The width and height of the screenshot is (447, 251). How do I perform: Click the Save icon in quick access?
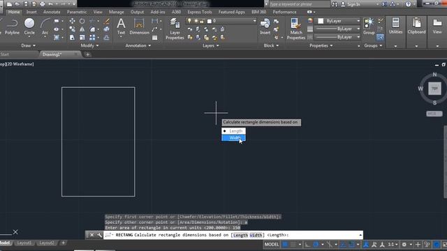(26, 4)
